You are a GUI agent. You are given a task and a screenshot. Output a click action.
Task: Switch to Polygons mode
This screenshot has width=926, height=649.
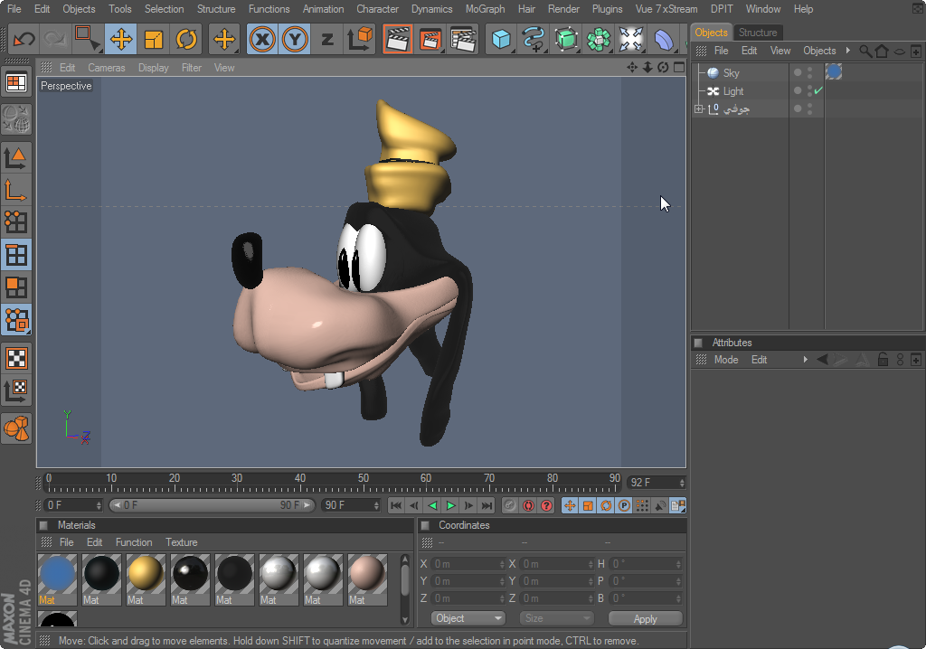tap(16, 287)
